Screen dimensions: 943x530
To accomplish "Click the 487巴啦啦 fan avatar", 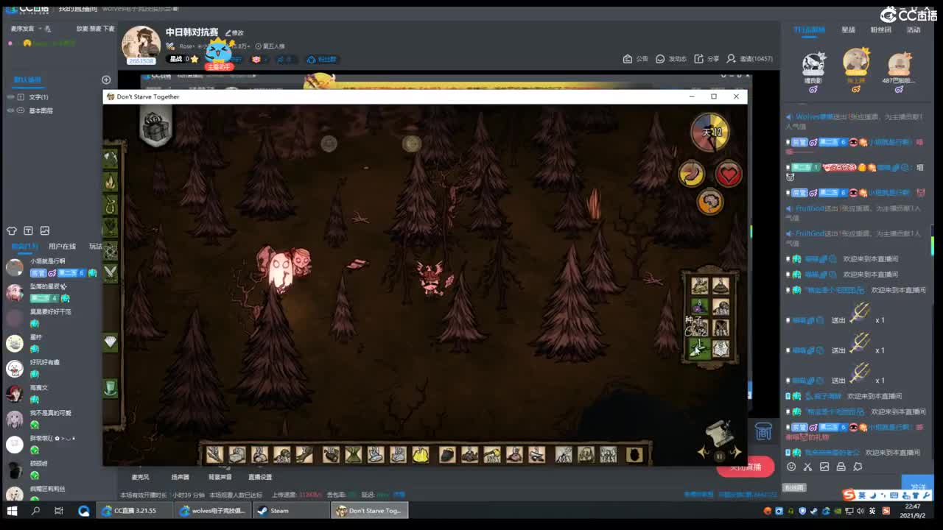I will 899,65.
